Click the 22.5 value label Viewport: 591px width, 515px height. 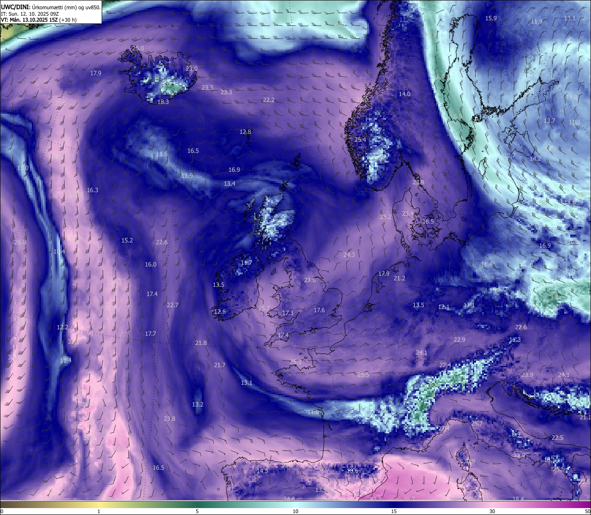coord(557,437)
